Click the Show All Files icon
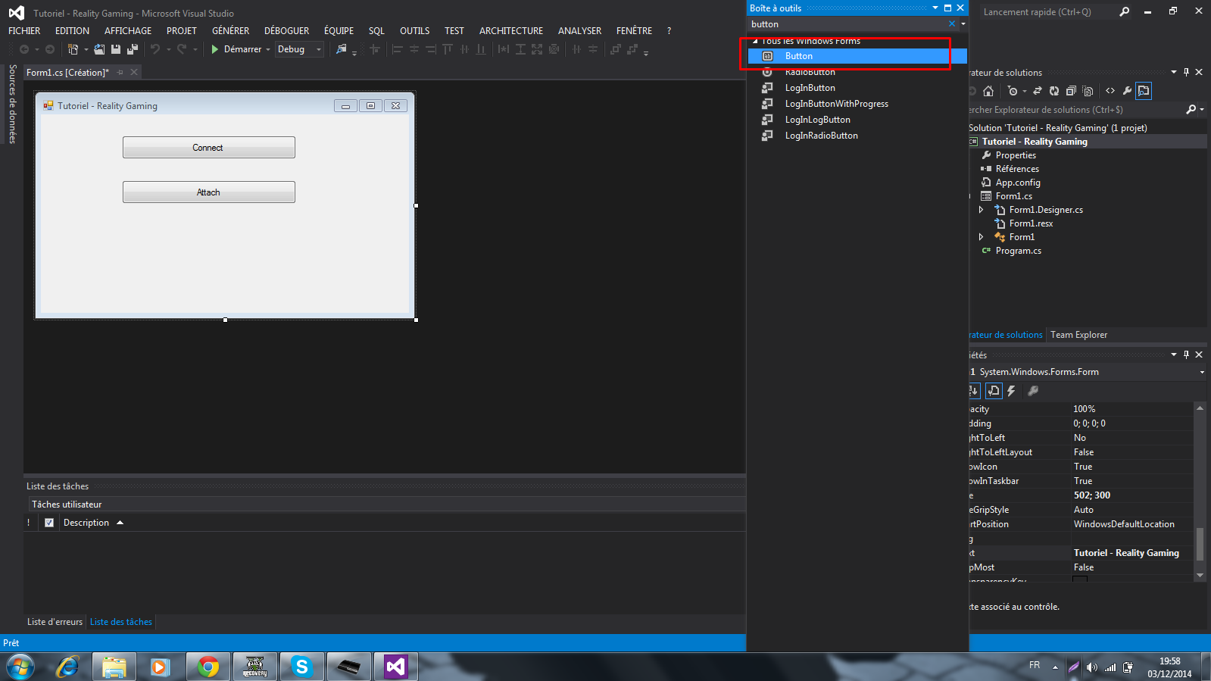This screenshot has height=681, width=1211. pyautogui.click(x=1088, y=91)
